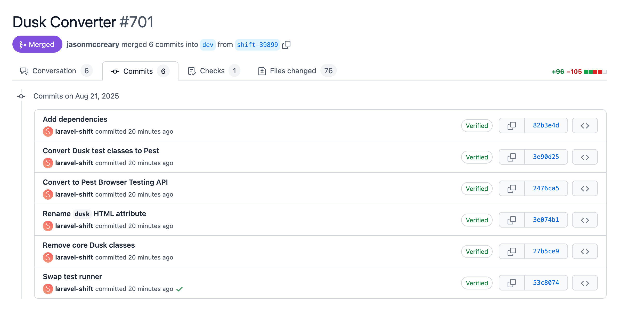
Task: Open commit hash 3e90d25
Action: (x=546, y=157)
